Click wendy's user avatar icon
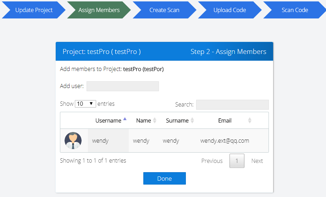Screen dimensions: 326x197 coord(73,141)
